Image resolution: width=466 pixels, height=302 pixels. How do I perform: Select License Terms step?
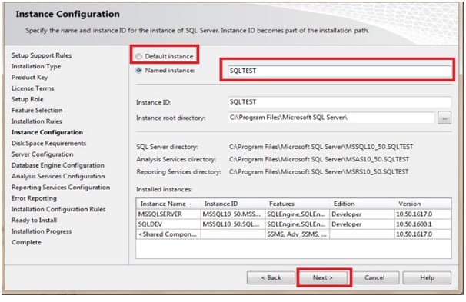[x=33, y=88]
